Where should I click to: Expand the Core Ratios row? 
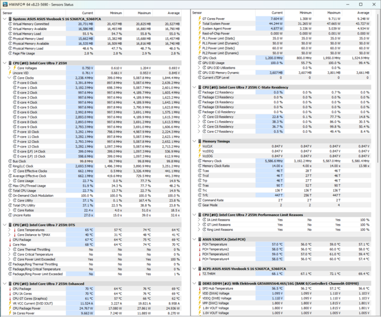coord(10,210)
